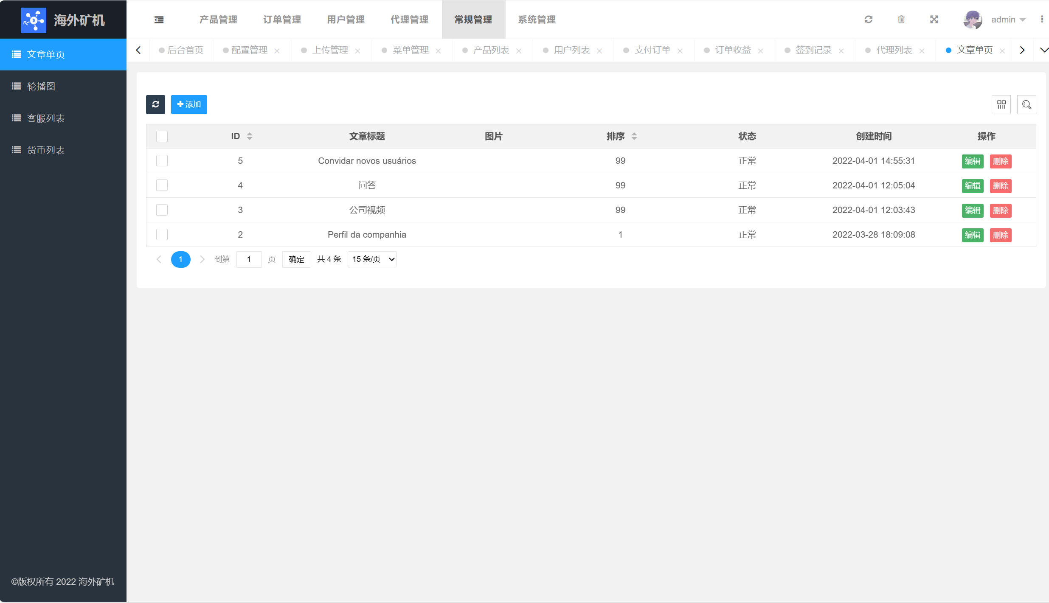The image size is (1049, 603).
Task: Edit the Perfil da companhia article
Action: (x=973, y=235)
